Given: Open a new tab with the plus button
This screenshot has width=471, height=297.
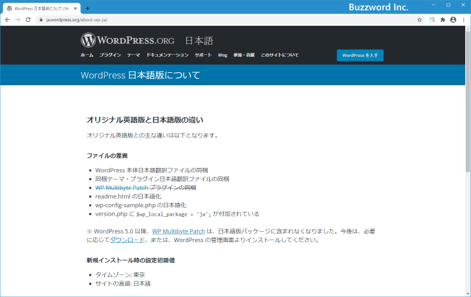Looking at the screenshot, I should (x=87, y=8).
